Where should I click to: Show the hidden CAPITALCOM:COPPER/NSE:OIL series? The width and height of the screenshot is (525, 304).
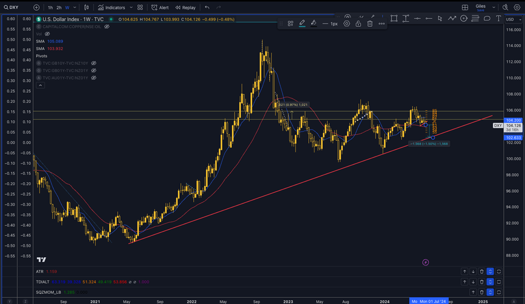(106, 26)
